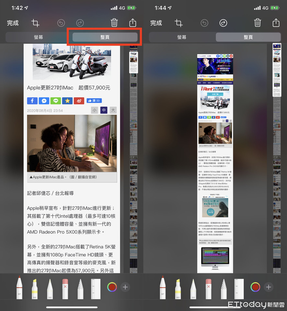Expand more tools with plus button on right

pos(268,287)
